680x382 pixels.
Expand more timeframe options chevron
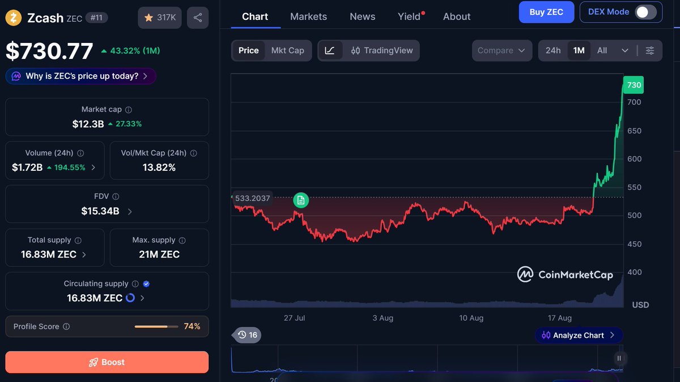625,50
